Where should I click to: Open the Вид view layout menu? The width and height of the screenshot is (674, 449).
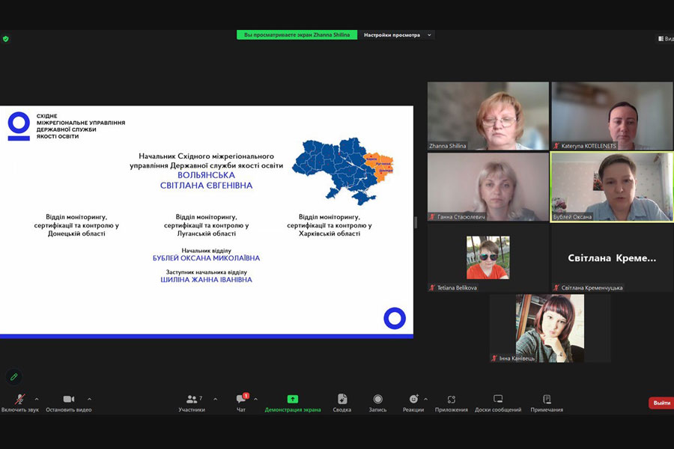click(665, 38)
